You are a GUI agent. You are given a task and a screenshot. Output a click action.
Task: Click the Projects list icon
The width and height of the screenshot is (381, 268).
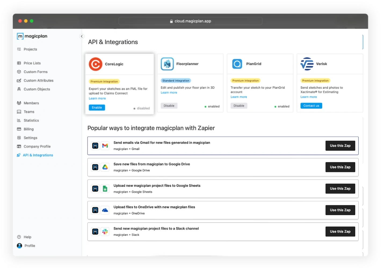19,49
